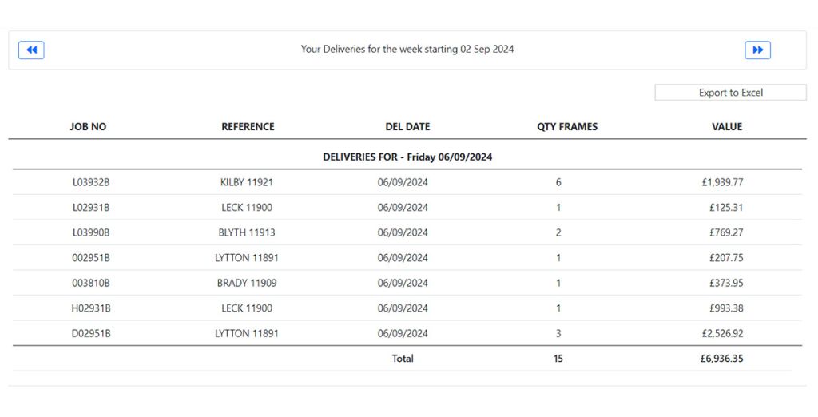Select the value £125.31
Viewport: 818px width, 417px height.
click(x=726, y=207)
